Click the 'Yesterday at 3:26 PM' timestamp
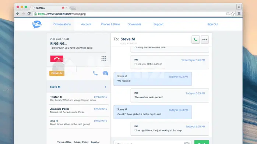Screen dimensions: 257x144 (x=193, y=60)
